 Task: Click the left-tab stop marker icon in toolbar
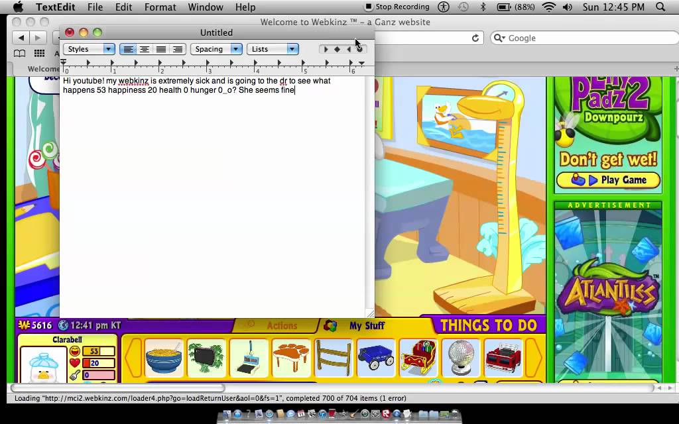click(326, 49)
